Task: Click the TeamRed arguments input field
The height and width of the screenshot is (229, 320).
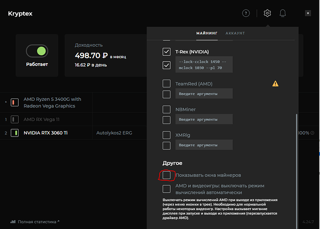Action: pyautogui.click(x=204, y=94)
